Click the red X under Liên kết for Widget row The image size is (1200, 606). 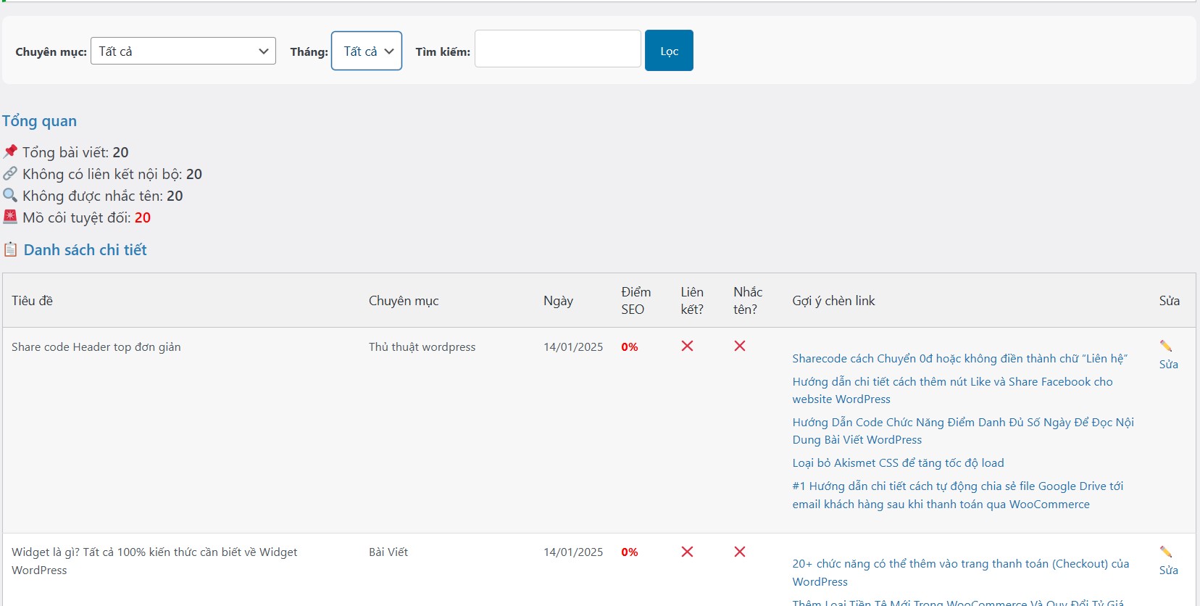(x=687, y=552)
